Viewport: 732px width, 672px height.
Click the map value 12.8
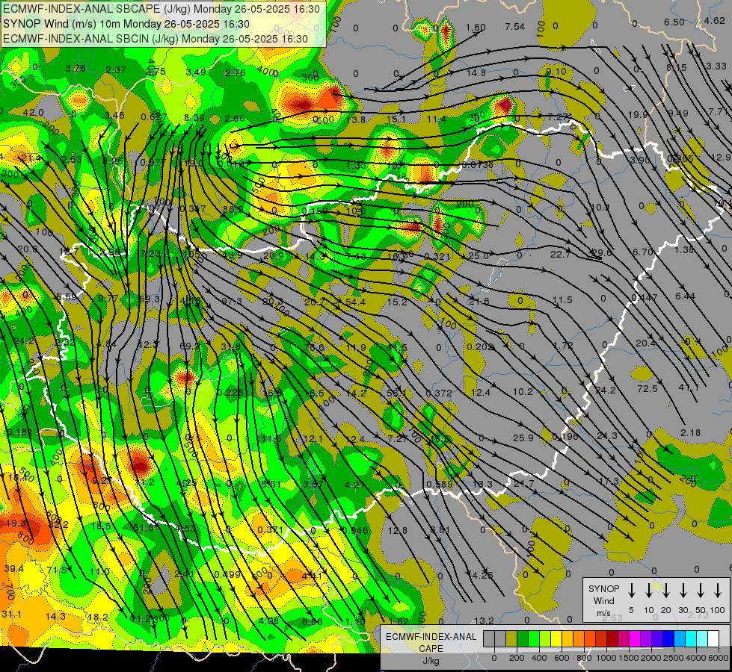tap(397, 530)
